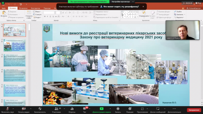Toggle italic К formatting
The width and height of the screenshot is (203, 114).
point(48,16)
